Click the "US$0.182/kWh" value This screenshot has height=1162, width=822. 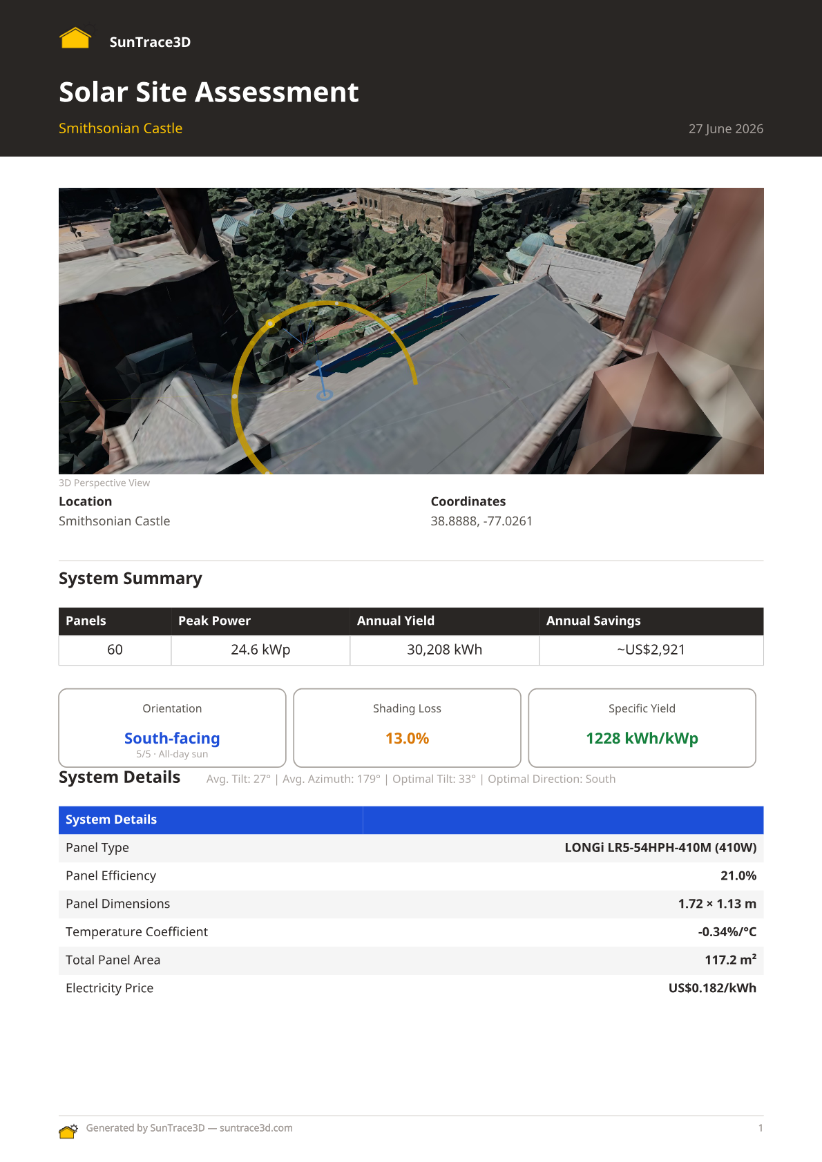(712, 988)
